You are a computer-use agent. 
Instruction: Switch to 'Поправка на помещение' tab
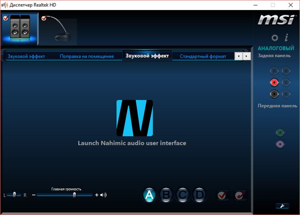click(x=87, y=56)
